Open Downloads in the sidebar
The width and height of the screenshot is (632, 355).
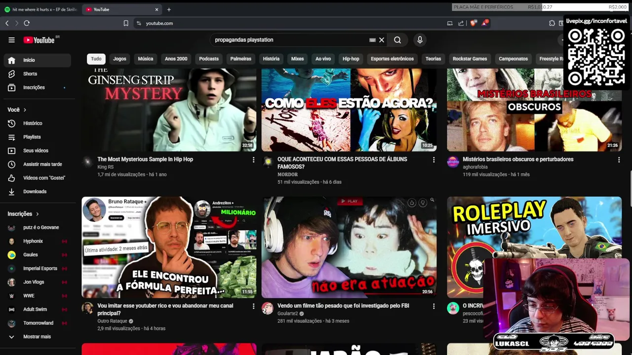(37, 192)
